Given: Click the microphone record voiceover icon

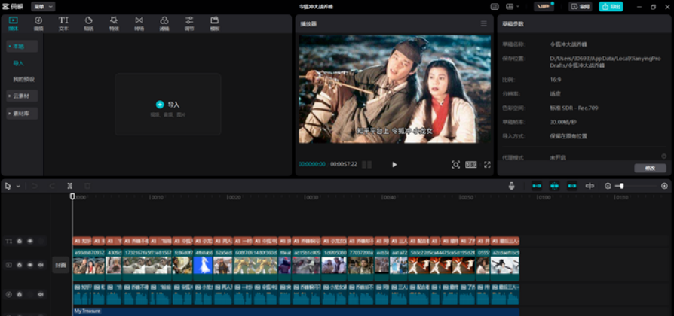Looking at the screenshot, I should click(x=511, y=186).
